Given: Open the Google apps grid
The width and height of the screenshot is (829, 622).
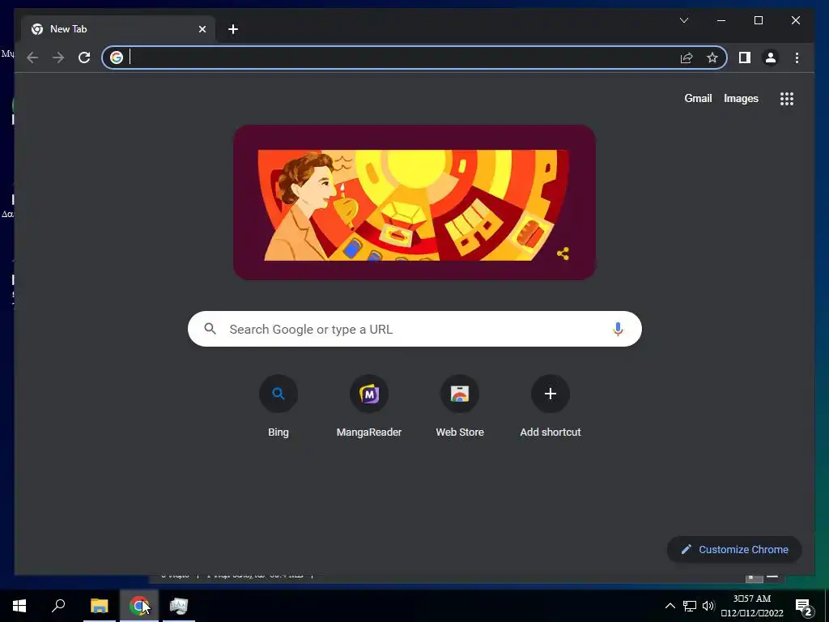Looking at the screenshot, I should [x=787, y=98].
